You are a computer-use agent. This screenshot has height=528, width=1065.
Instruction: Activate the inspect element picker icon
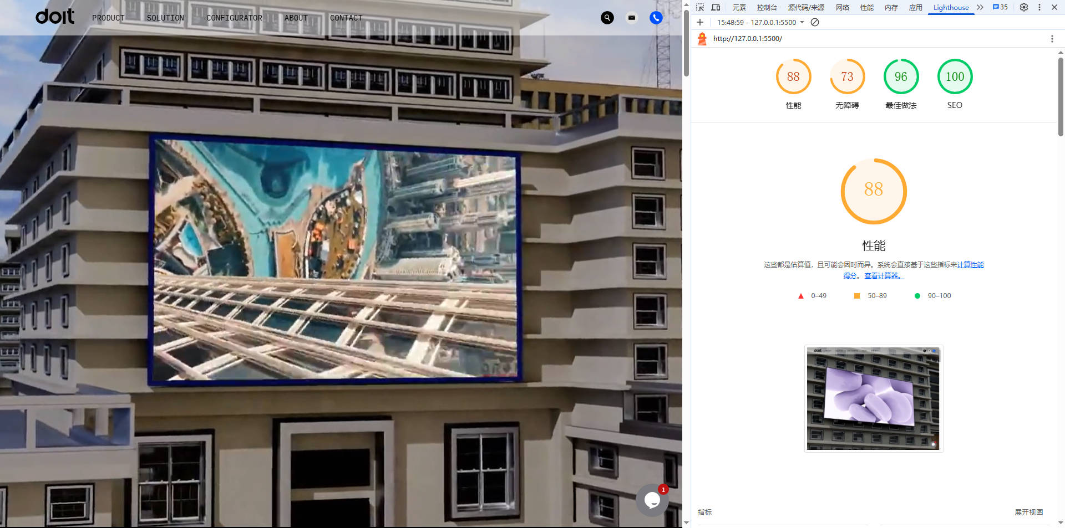[700, 7]
